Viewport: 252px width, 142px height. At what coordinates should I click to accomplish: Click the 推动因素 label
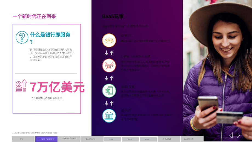[x=128, y=87]
